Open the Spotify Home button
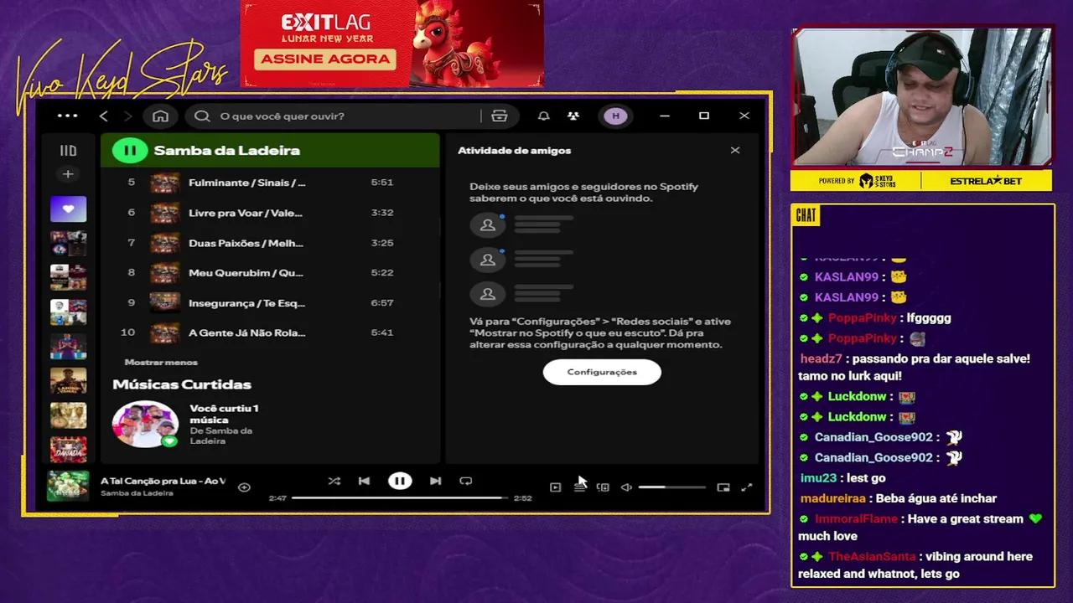 tap(160, 116)
